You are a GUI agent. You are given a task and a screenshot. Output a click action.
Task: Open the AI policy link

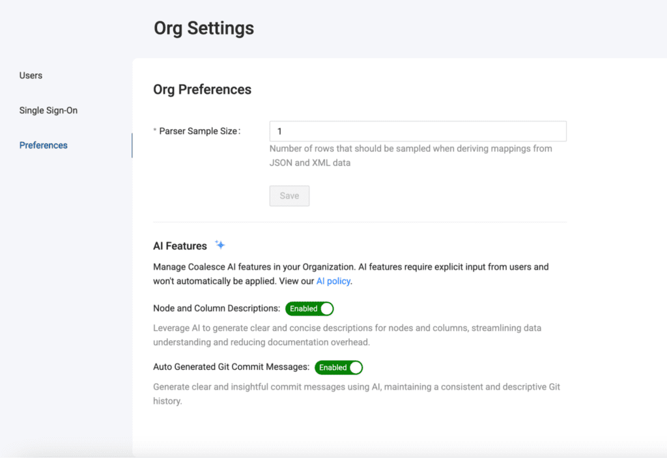[333, 281]
